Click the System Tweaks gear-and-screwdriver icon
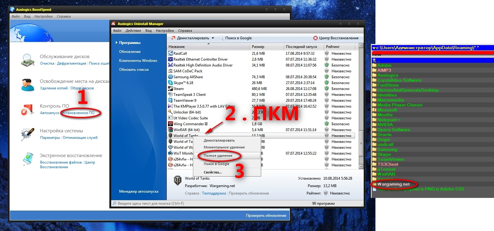The width and height of the screenshot is (494, 231). tap(27, 134)
